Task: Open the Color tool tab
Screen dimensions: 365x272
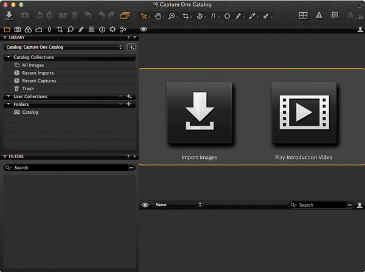Action: (28, 30)
